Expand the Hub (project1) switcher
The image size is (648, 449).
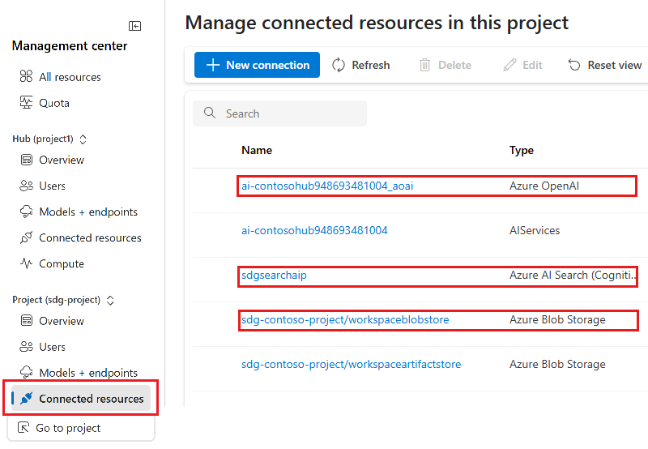pyautogui.click(x=83, y=139)
